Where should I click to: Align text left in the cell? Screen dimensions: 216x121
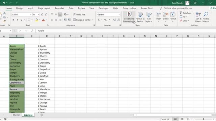coord(52,20)
